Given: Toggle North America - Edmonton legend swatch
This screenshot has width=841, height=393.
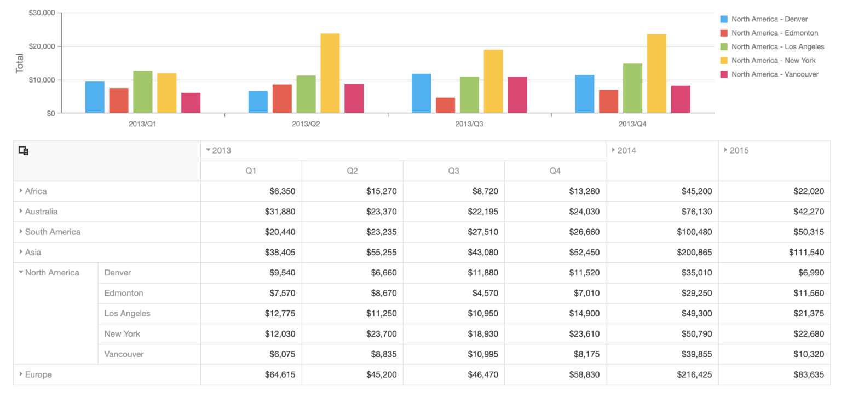Looking at the screenshot, I should coord(724,33).
